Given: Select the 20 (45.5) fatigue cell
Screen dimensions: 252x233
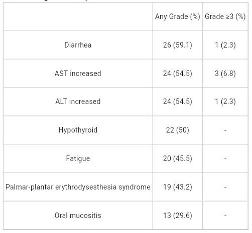Looking at the screenshot, I should (x=178, y=158).
